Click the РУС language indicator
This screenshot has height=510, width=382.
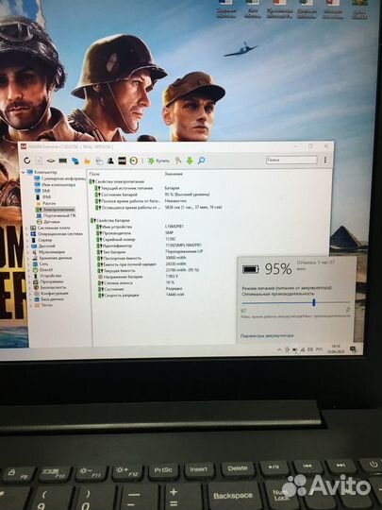pyautogui.click(x=320, y=349)
